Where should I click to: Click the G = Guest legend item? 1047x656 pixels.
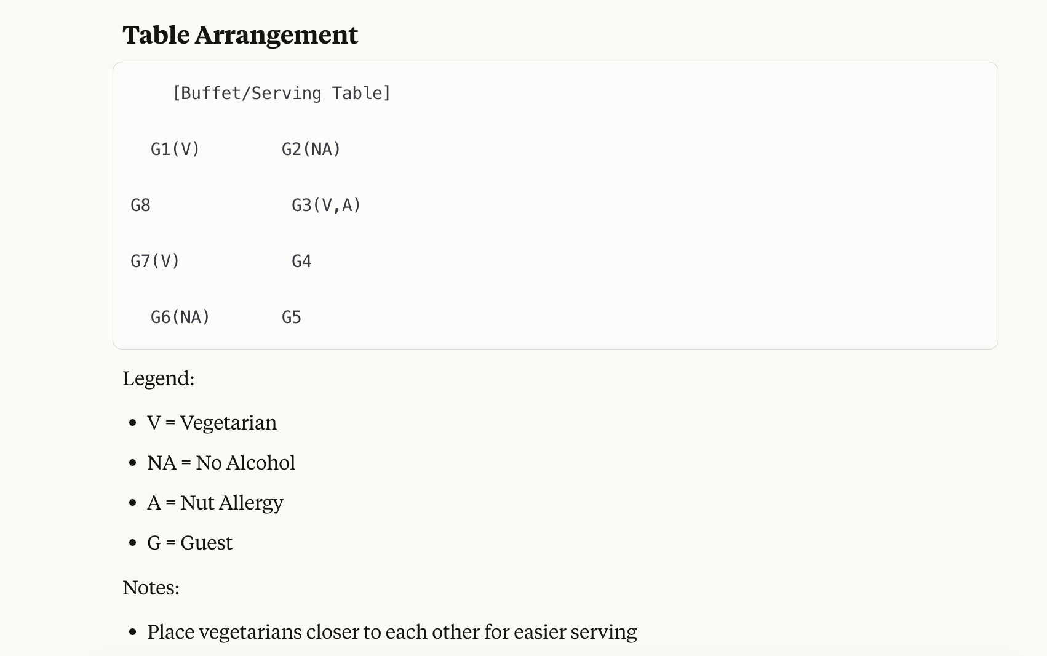coord(189,543)
